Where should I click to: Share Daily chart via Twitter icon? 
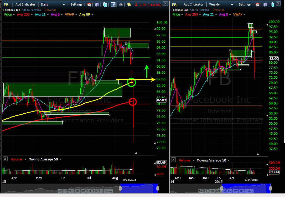pyautogui.click(x=105, y=4)
